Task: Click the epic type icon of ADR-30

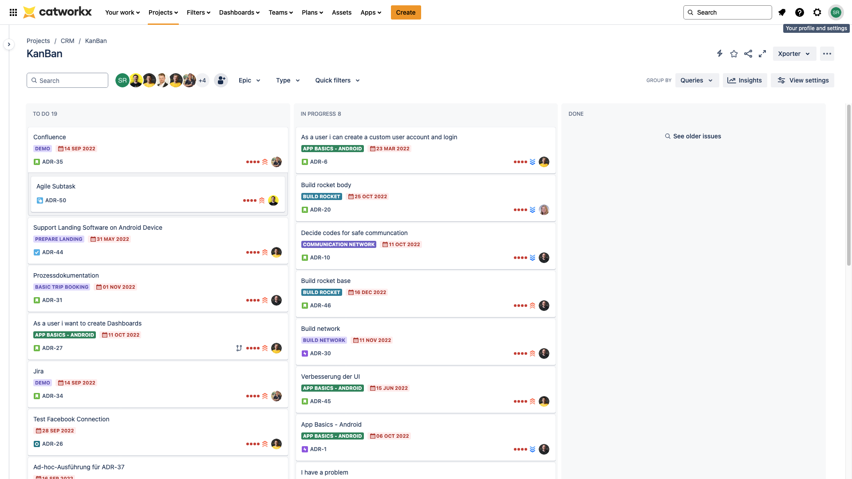Action: coord(305,353)
